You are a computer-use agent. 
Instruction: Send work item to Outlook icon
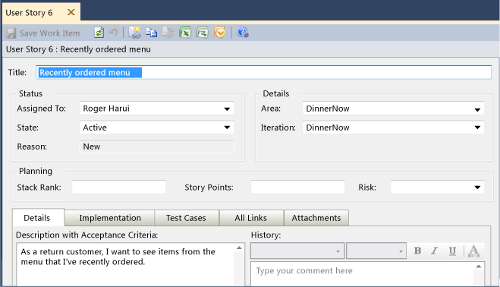coord(219,33)
